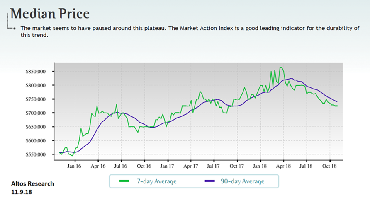The image size is (370, 205).
Task: Select the Oct 16 x-axis marker
Action: point(144,166)
